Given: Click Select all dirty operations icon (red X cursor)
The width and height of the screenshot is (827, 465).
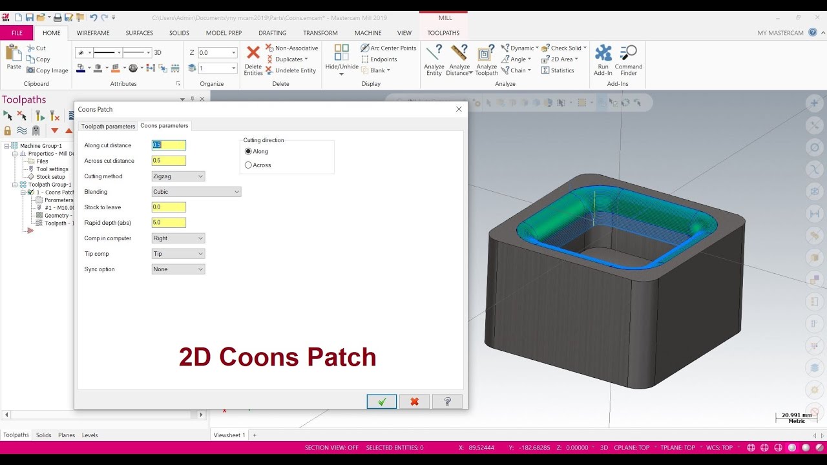Looking at the screenshot, I should (x=22, y=116).
